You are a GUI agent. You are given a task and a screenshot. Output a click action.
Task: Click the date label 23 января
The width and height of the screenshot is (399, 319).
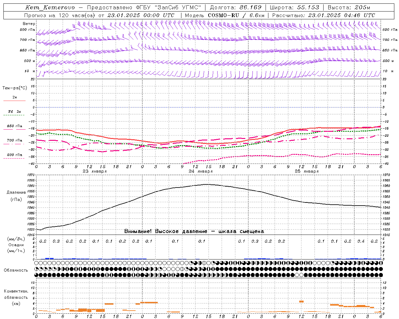94,171
